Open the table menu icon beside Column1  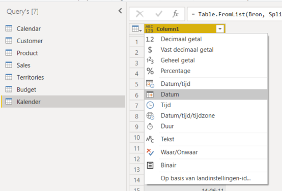pyautogui.click(x=137, y=29)
